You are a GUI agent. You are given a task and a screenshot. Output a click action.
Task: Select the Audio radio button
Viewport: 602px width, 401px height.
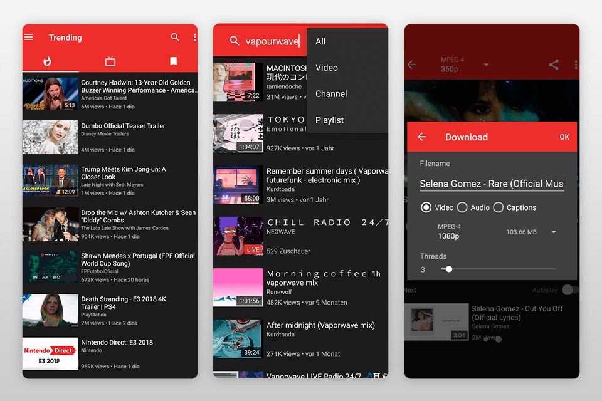(x=463, y=207)
